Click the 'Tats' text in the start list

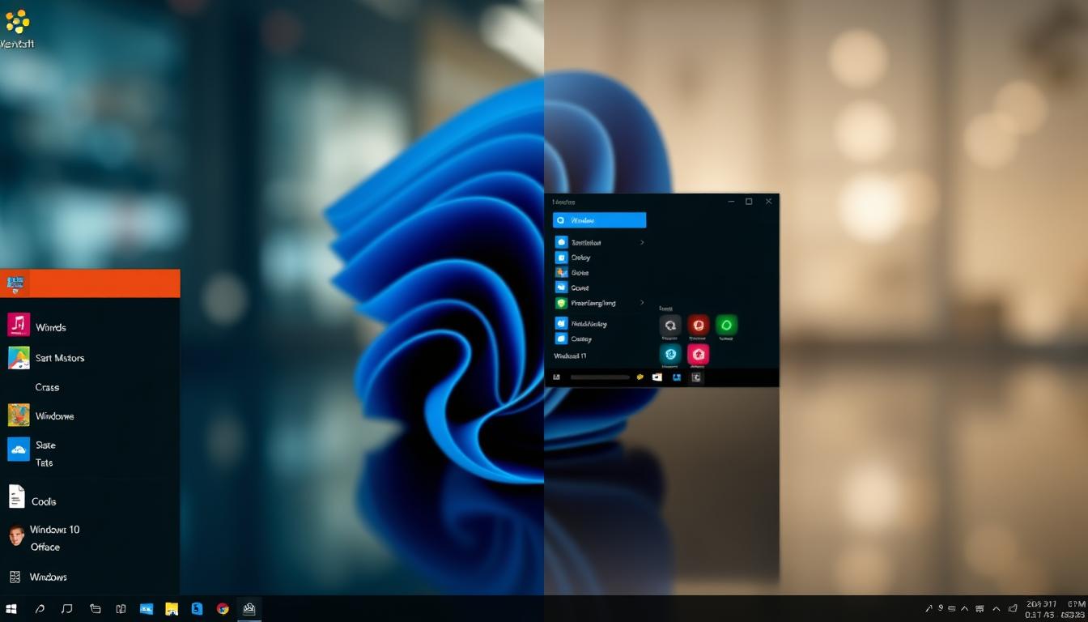(x=44, y=463)
